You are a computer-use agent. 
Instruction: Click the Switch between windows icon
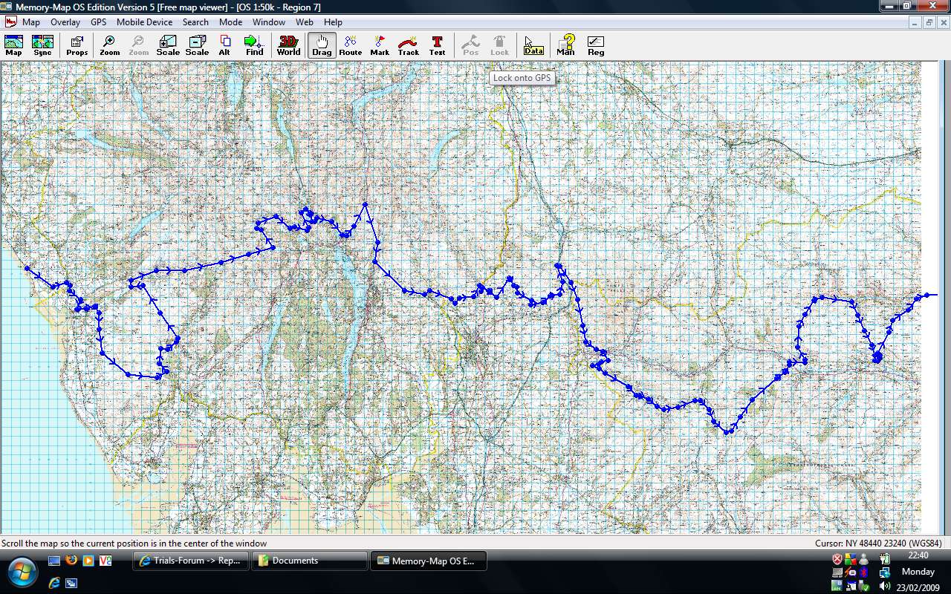(x=71, y=583)
